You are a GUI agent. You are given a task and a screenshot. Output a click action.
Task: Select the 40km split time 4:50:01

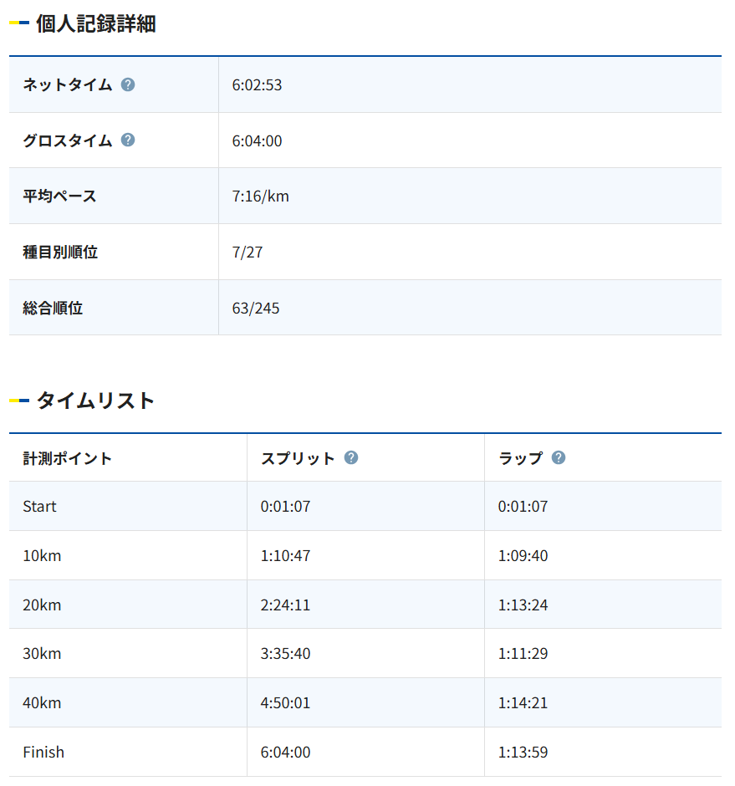point(285,703)
